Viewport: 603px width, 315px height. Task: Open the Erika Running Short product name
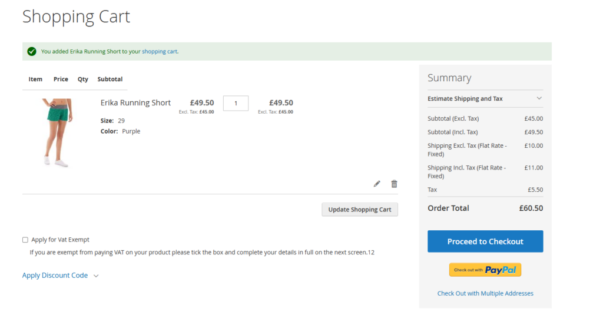pos(135,103)
